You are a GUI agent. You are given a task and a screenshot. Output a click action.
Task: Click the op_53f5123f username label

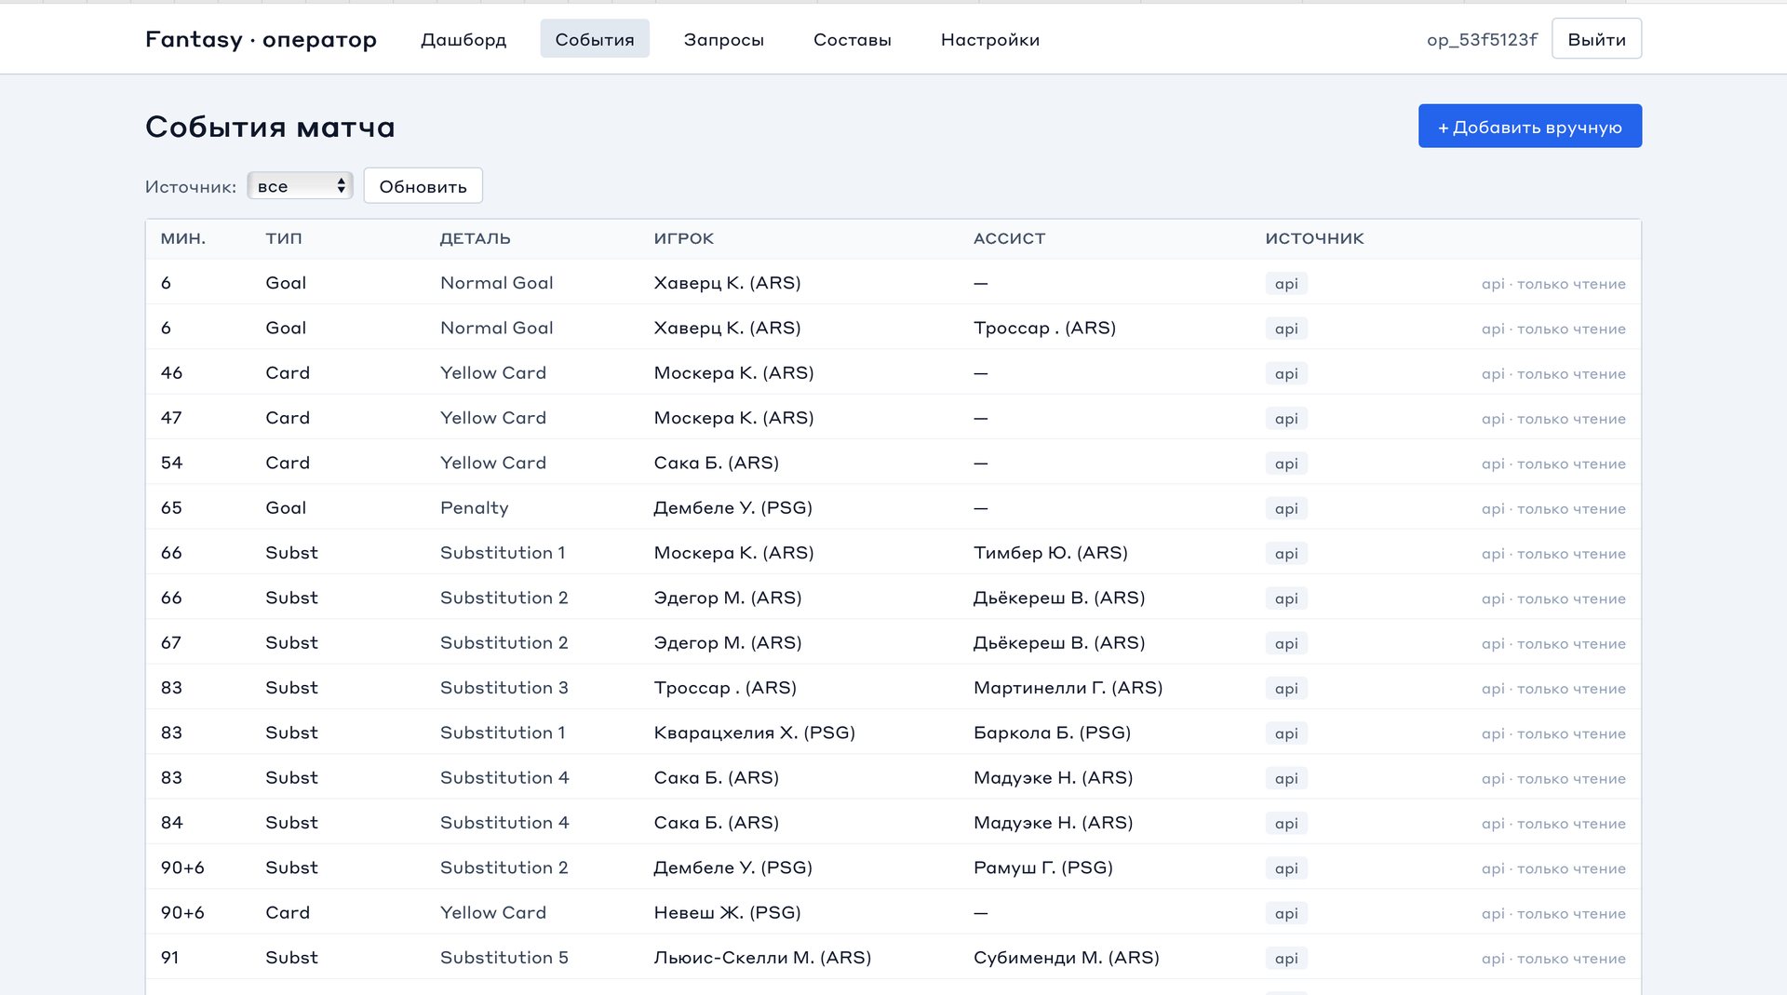click(x=1482, y=39)
